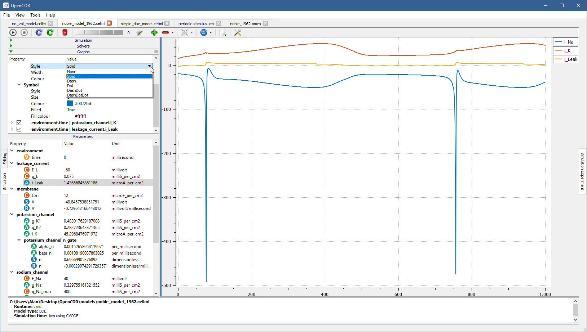Close the noble_model_1962.cellml tab
This screenshot has height=332, width=587.
coord(109,23)
